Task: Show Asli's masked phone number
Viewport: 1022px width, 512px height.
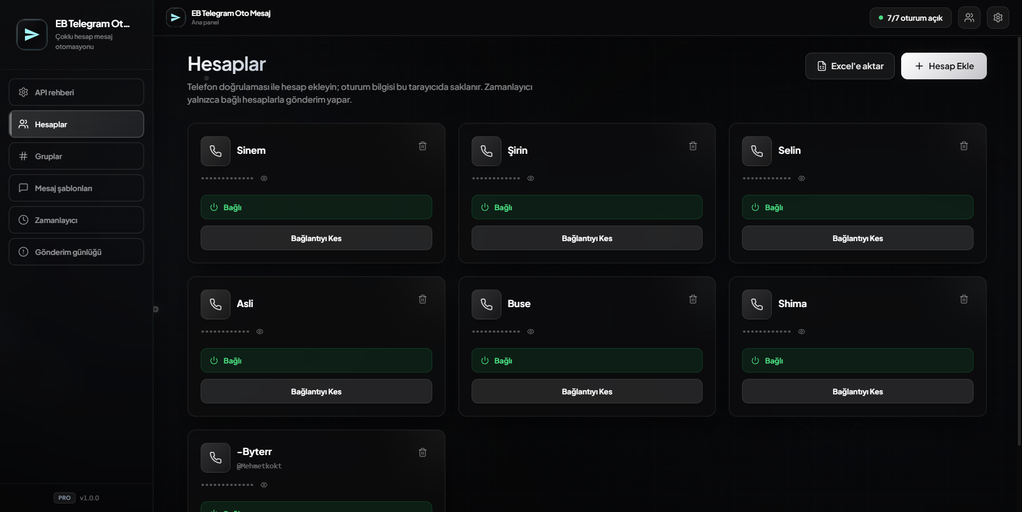Action: (x=260, y=332)
